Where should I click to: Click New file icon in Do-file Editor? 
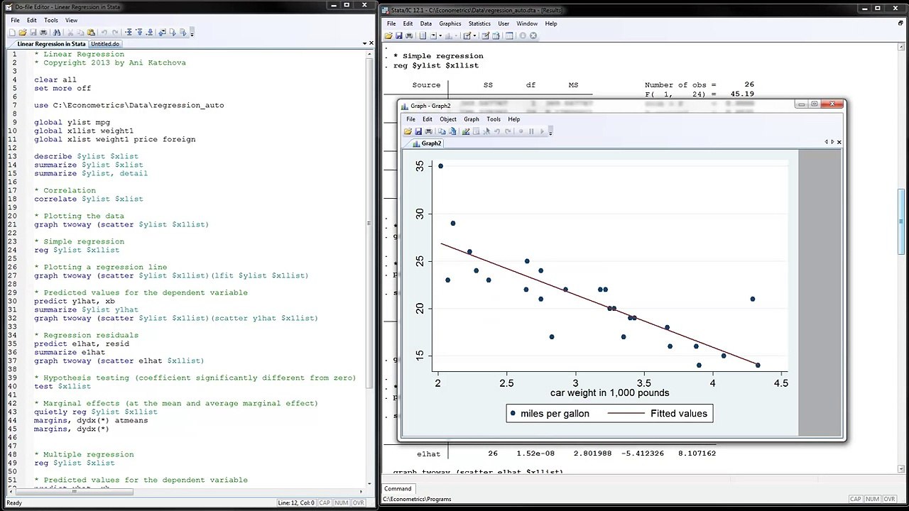point(12,32)
